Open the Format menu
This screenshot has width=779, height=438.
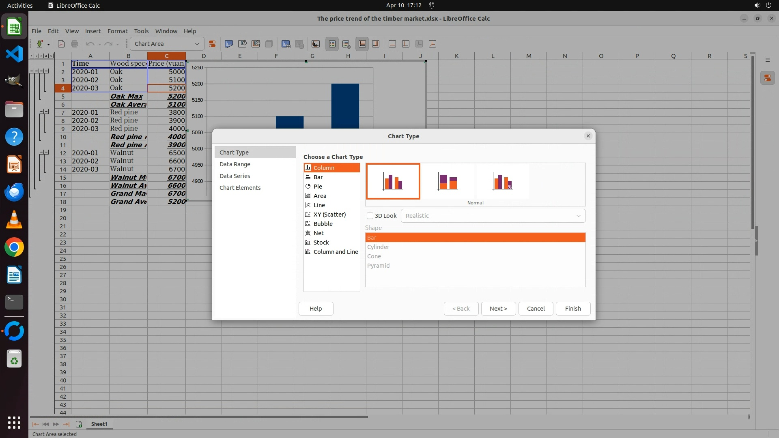(117, 31)
